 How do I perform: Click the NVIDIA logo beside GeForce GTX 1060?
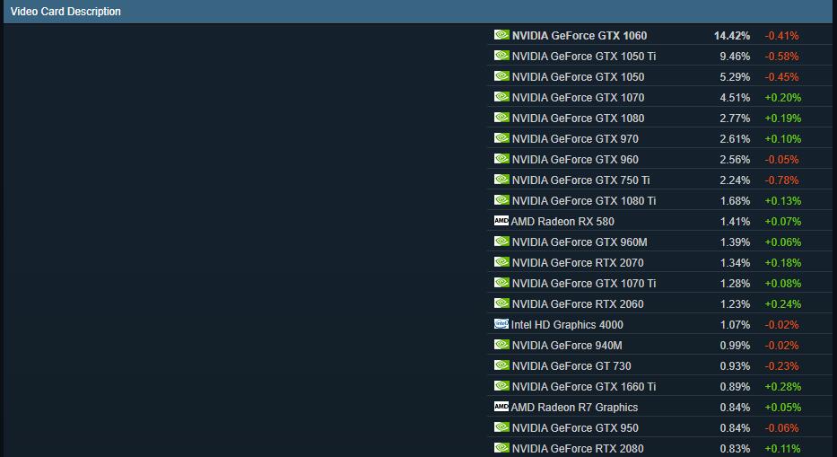point(501,35)
